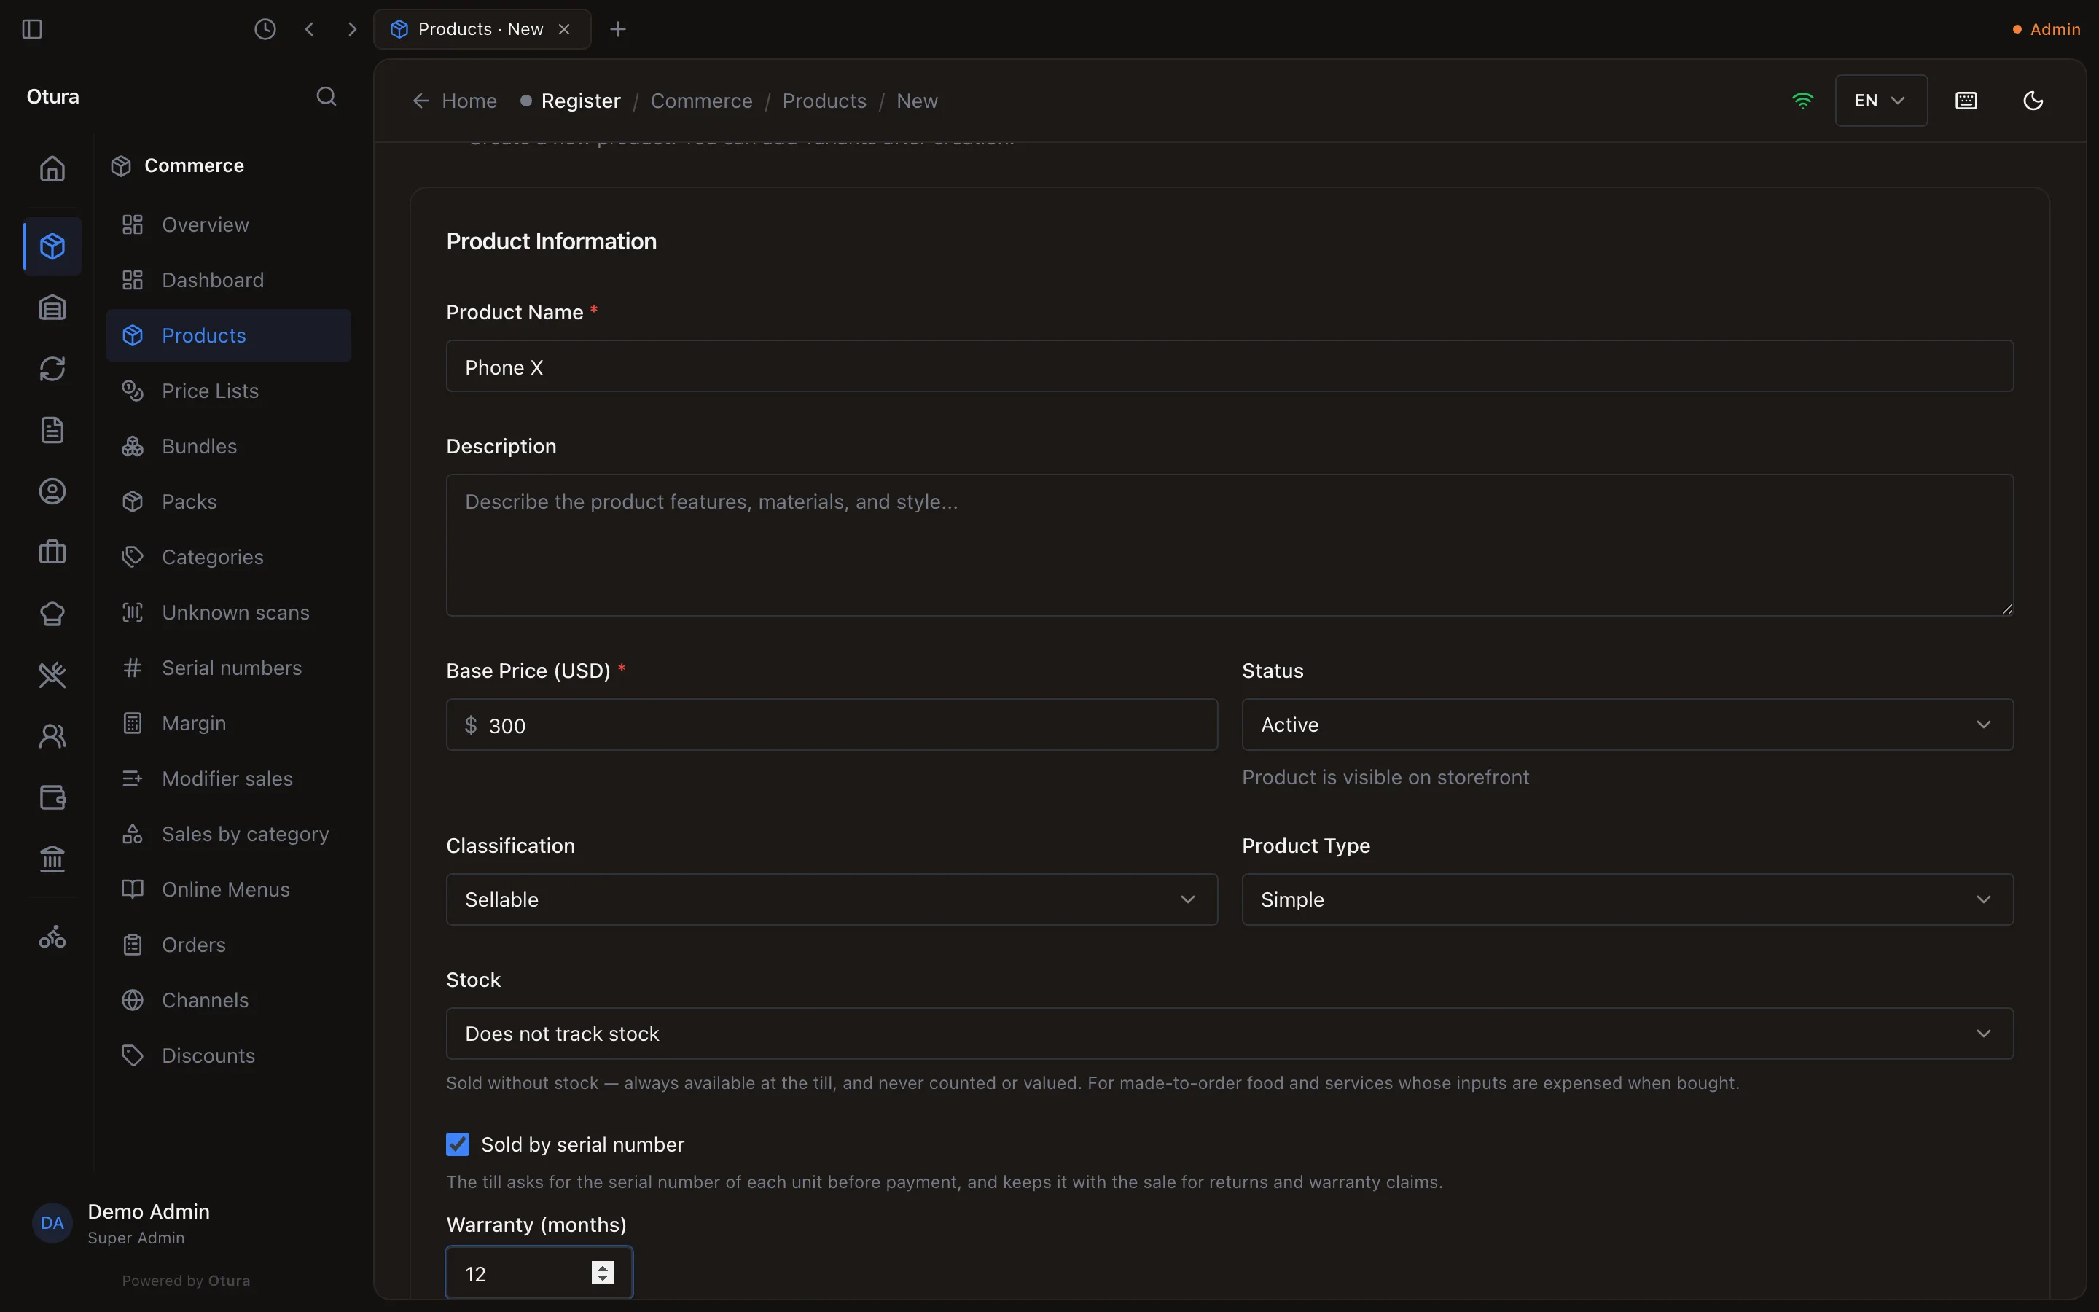Open Discounts in the sidebar
Viewport: 2099px width, 1312px height.
[228, 1055]
